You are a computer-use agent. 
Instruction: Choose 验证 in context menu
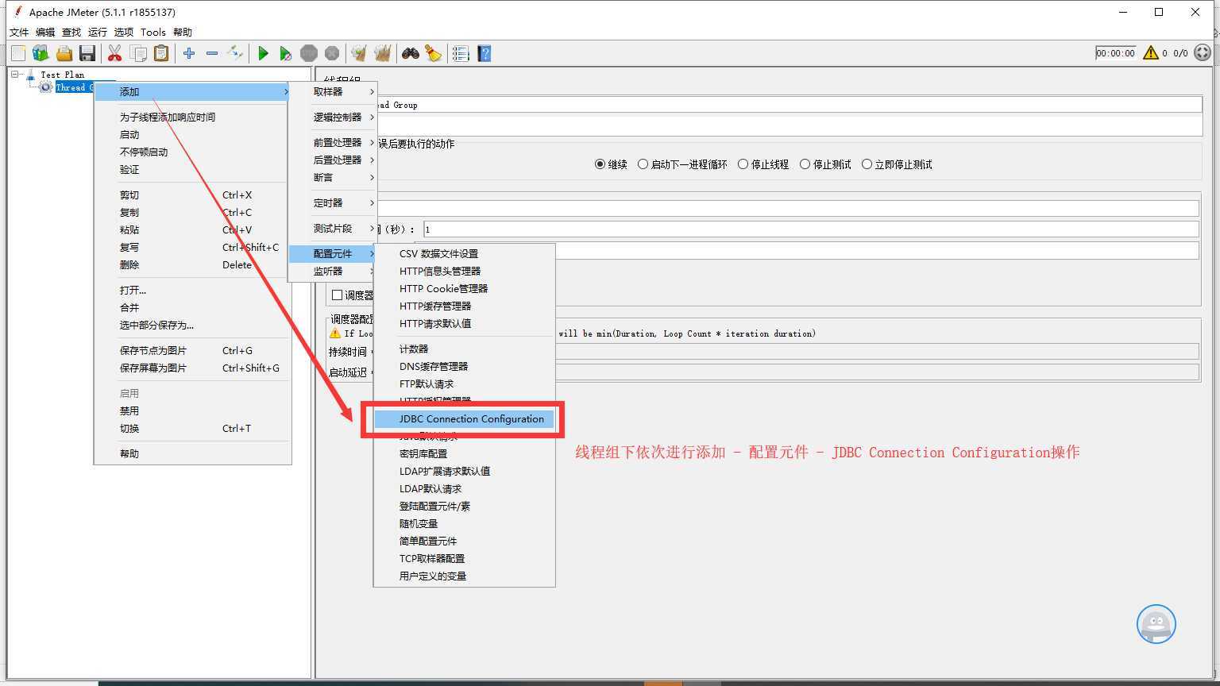pyautogui.click(x=192, y=169)
